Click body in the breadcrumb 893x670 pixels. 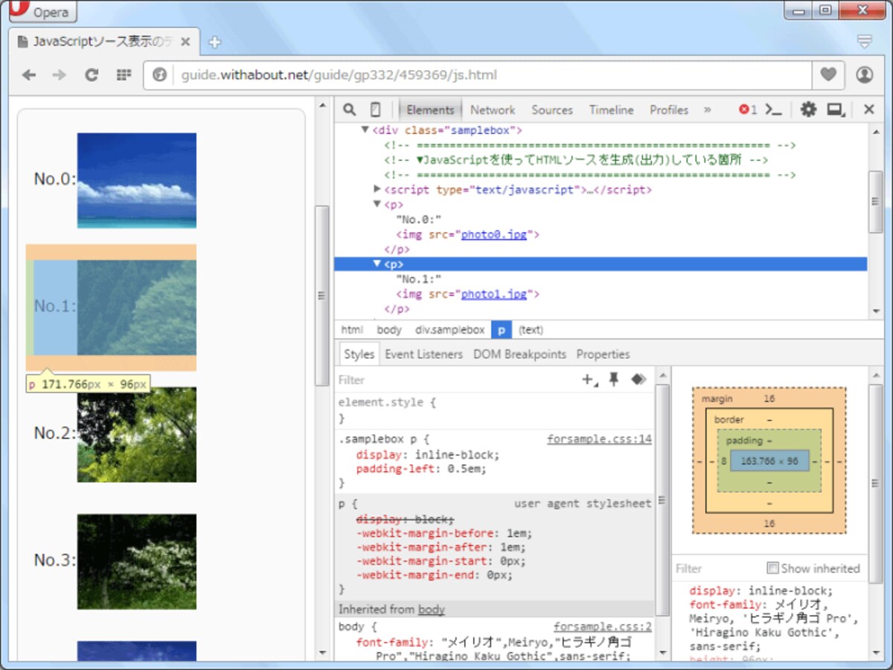tap(388, 330)
